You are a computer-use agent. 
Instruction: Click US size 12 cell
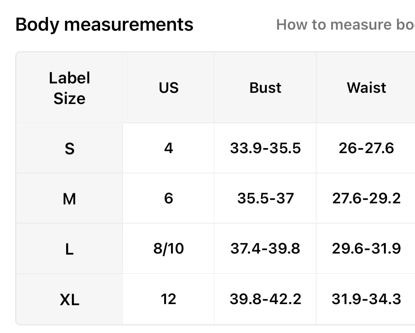pos(168,299)
